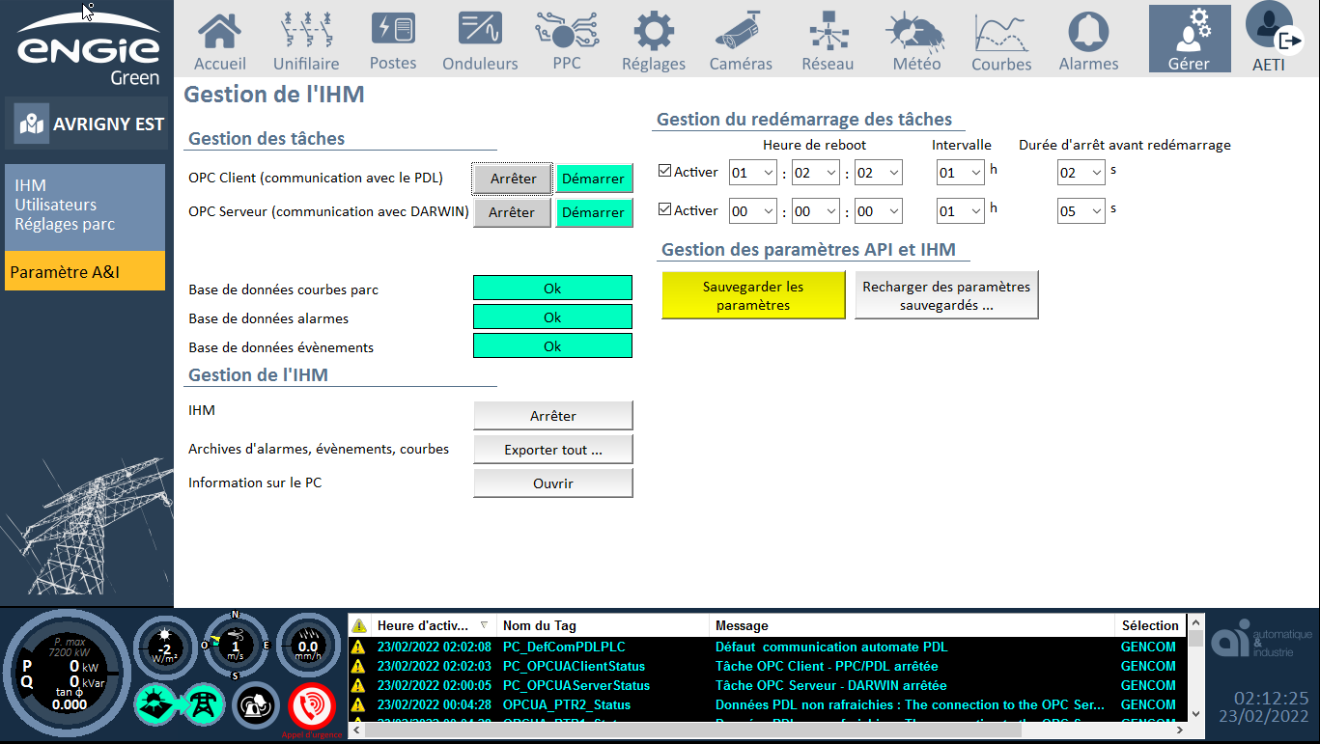Click Exporter tout archives button
The image size is (1320, 744).
[x=552, y=450]
